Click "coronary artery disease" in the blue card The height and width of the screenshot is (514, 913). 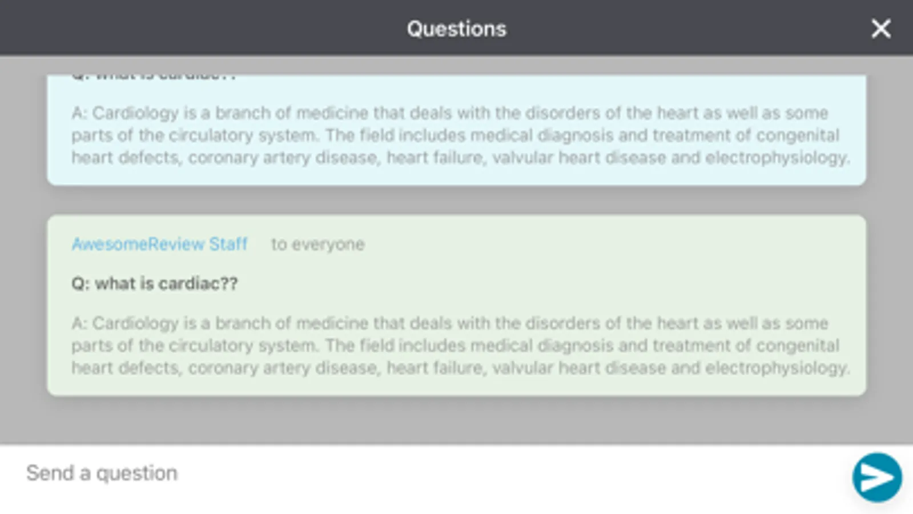(x=283, y=158)
